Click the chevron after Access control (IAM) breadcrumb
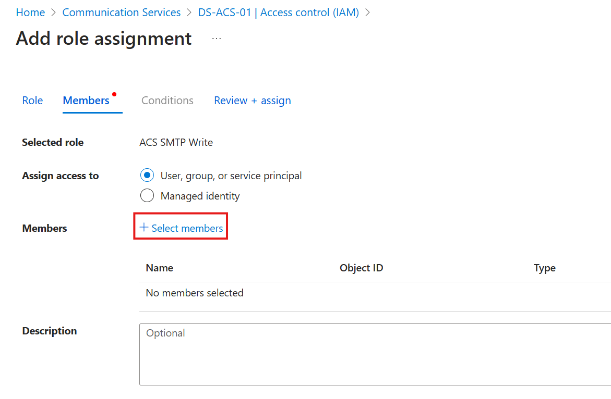The width and height of the screenshot is (611, 399). tap(367, 13)
